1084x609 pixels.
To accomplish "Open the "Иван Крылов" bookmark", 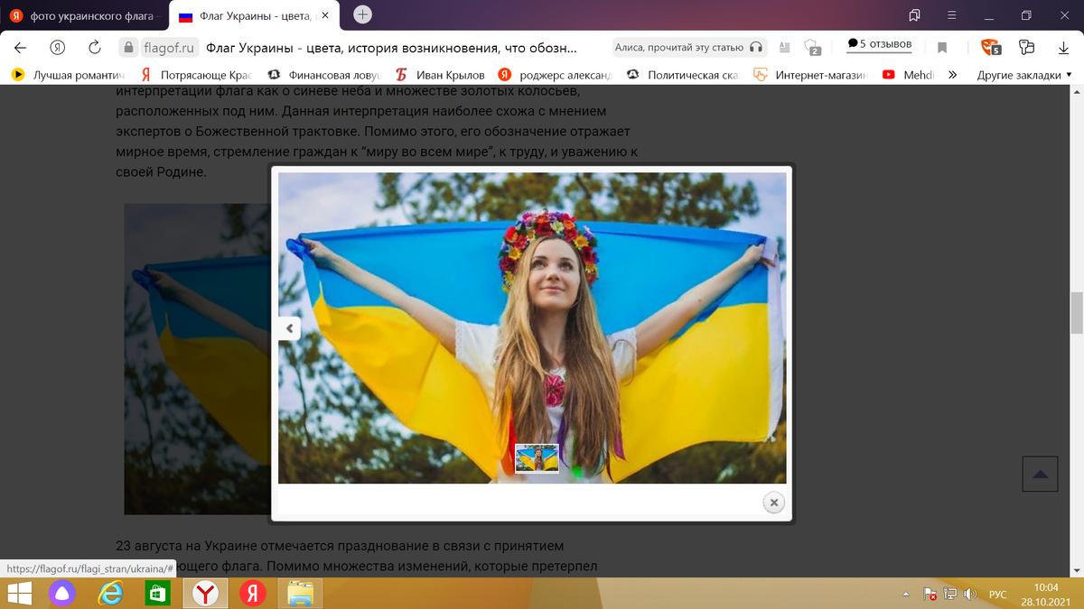I will coord(450,76).
